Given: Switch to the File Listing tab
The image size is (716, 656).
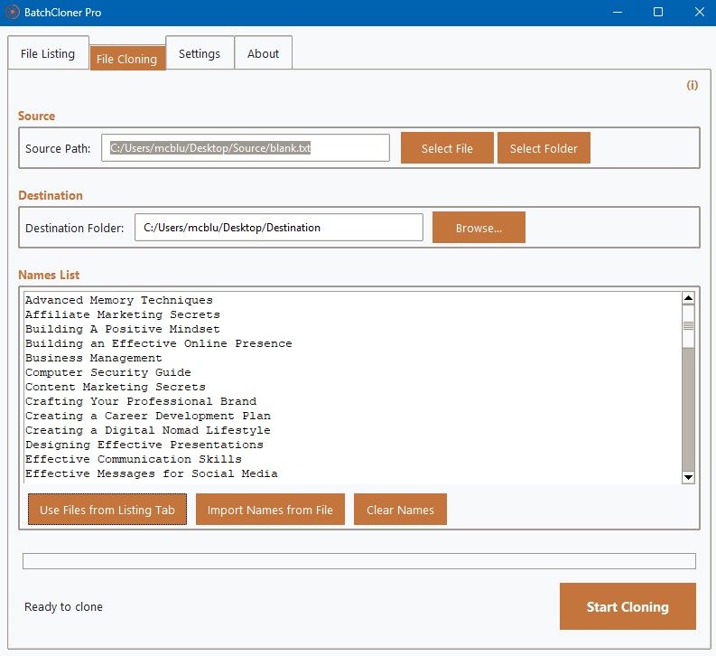Looking at the screenshot, I should (x=48, y=53).
